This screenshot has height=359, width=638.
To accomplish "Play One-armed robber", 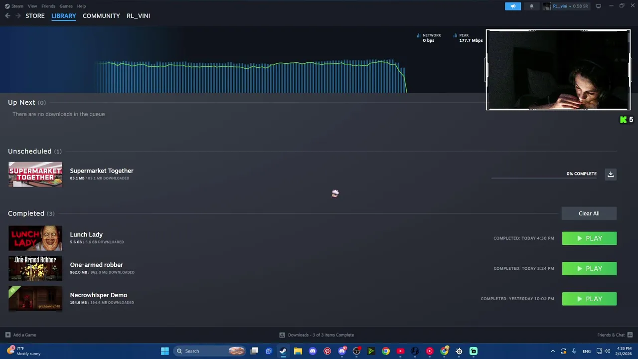I will click(589, 269).
